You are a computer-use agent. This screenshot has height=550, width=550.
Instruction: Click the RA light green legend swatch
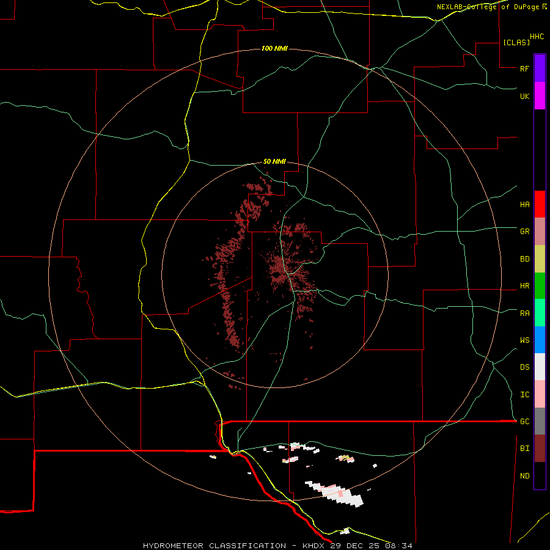[x=540, y=313]
